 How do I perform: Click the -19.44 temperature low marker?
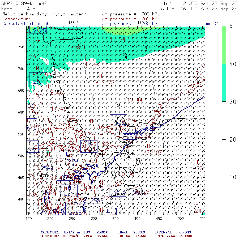point(135,100)
